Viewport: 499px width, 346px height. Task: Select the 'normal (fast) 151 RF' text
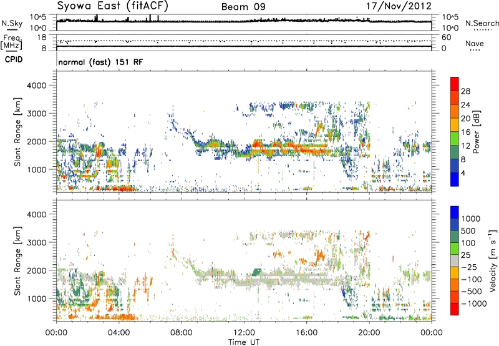tap(100, 62)
